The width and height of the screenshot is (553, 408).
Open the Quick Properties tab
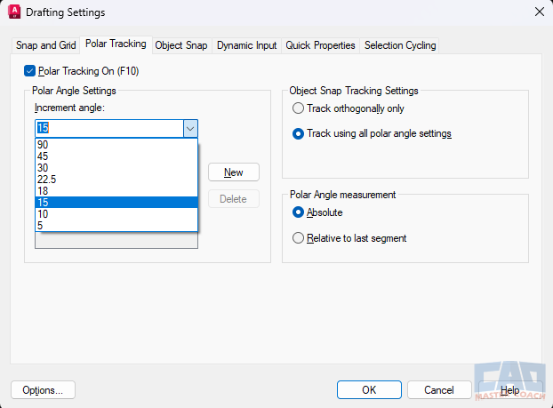coord(320,45)
